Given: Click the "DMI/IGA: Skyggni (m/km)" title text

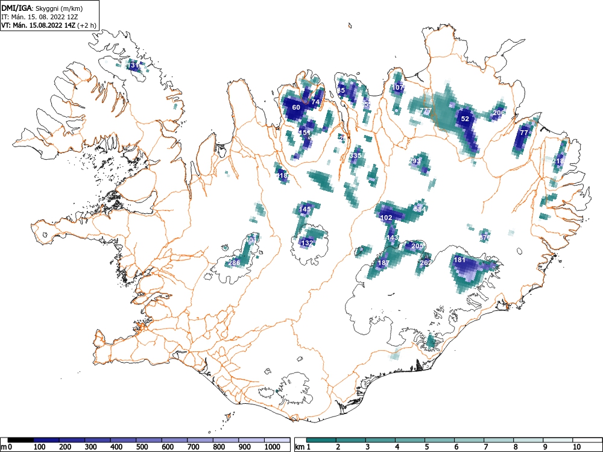Looking at the screenshot, I should pyautogui.click(x=42, y=8).
